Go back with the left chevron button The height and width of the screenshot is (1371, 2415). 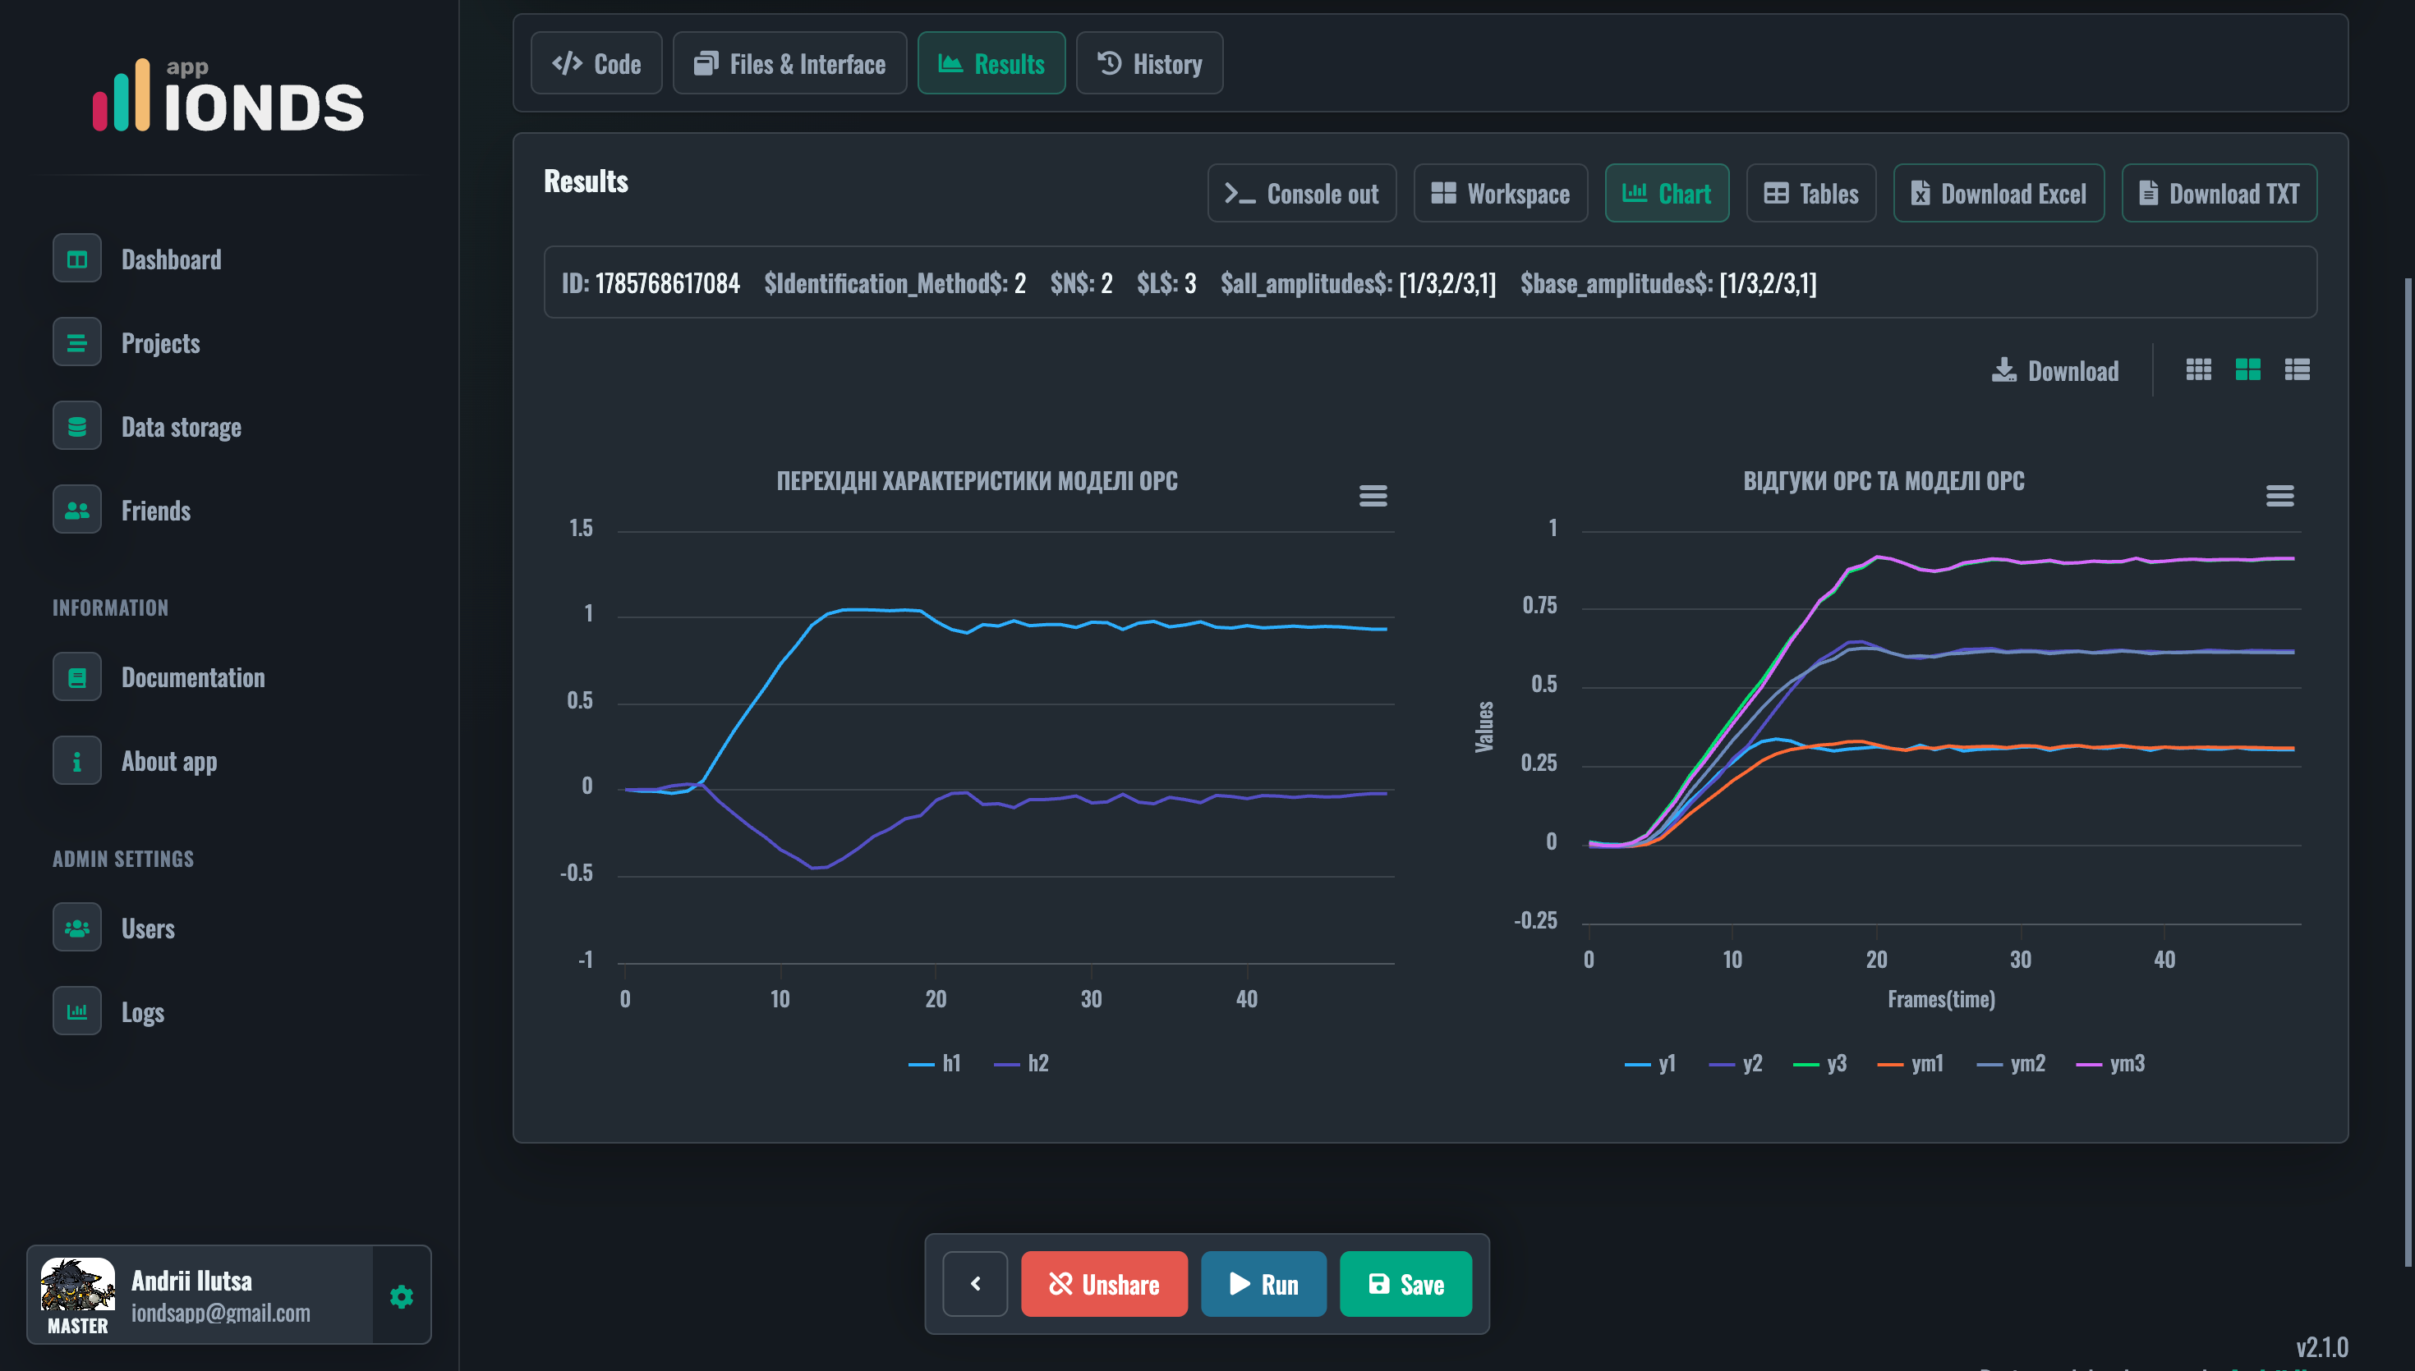coord(975,1283)
